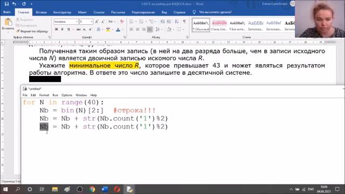Open the Файл tab
Image resolution: width=345 pixels, height=194 pixels.
(7, 12)
